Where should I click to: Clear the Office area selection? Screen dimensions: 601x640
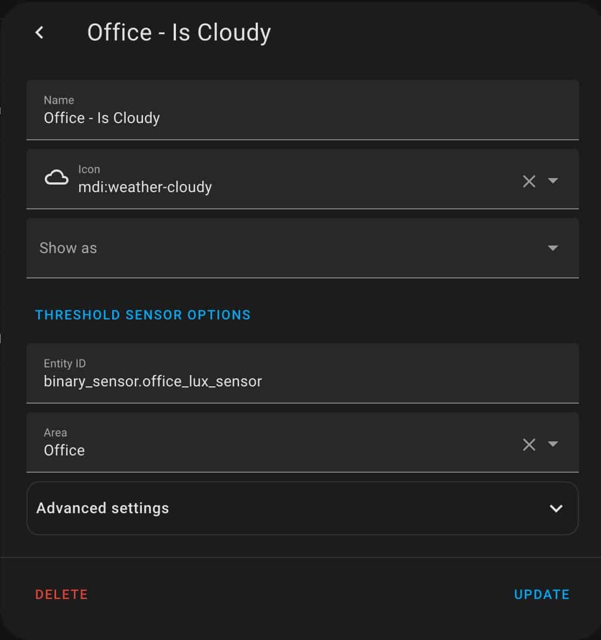click(529, 444)
